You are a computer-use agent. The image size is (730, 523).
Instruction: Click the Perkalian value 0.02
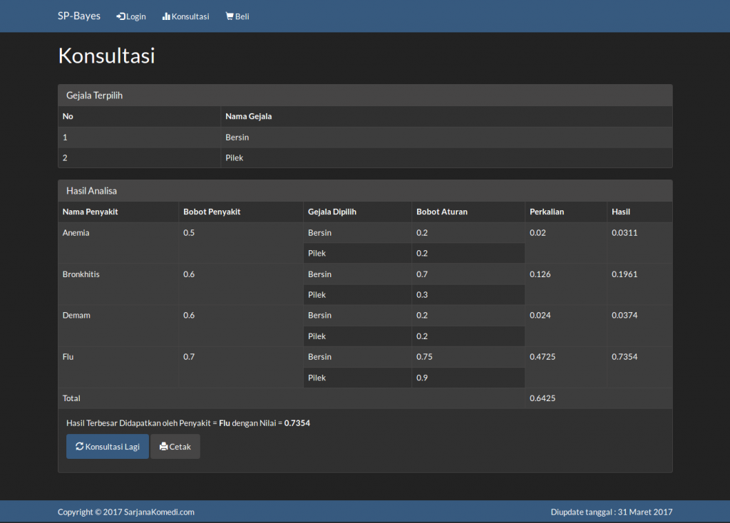pyautogui.click(x=538, y=233)
